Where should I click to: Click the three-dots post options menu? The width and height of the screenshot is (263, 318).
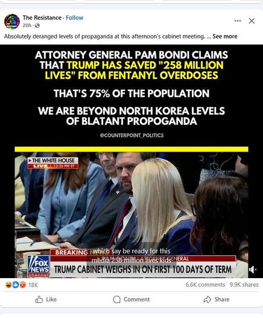pos(238,21)
